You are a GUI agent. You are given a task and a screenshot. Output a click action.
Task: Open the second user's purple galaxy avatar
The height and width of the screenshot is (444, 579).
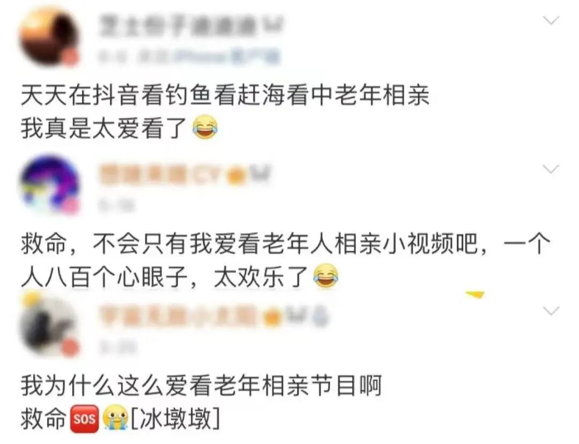[49, 184]
